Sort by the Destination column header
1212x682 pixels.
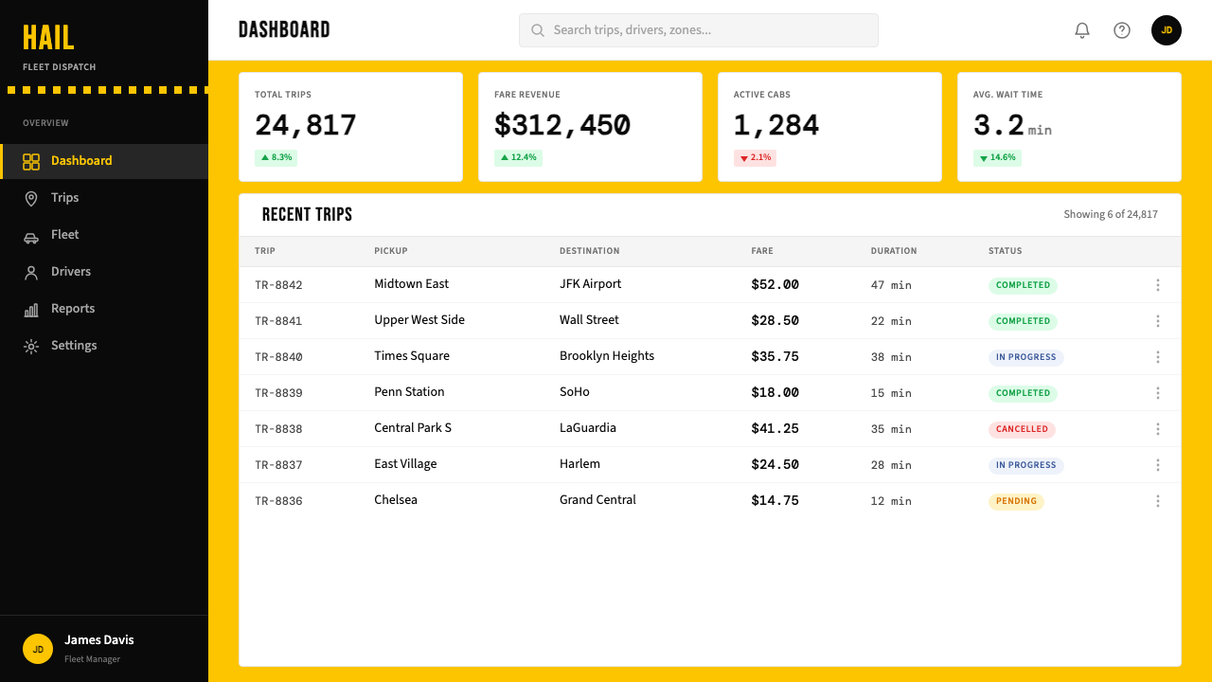coord(590,251)
